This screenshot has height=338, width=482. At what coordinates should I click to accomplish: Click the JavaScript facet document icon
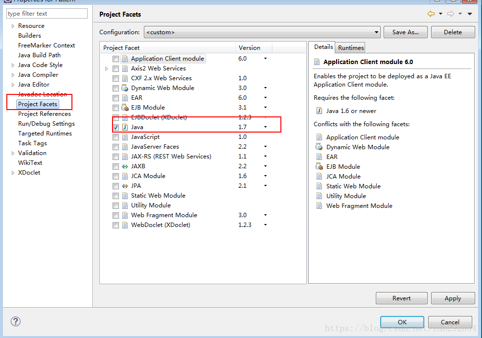click(x=125, y=137)
